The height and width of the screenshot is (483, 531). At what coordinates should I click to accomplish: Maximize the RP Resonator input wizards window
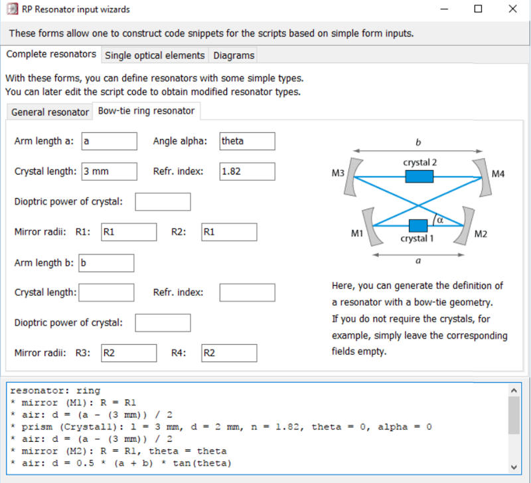[x=478, y=9]
